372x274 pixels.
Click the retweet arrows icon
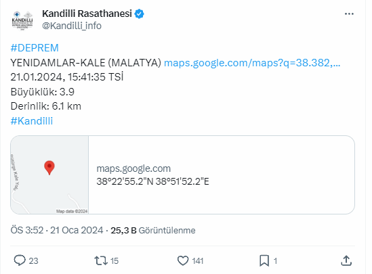point(101,260)
